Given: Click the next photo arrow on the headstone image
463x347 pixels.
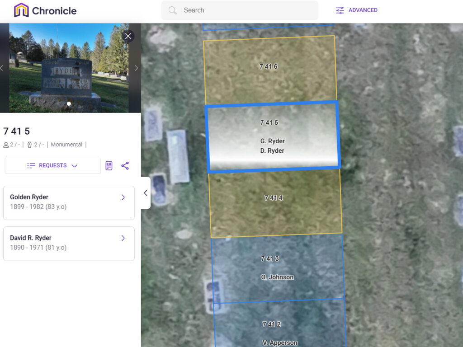Looking at the screenshot, I should 135,69.
